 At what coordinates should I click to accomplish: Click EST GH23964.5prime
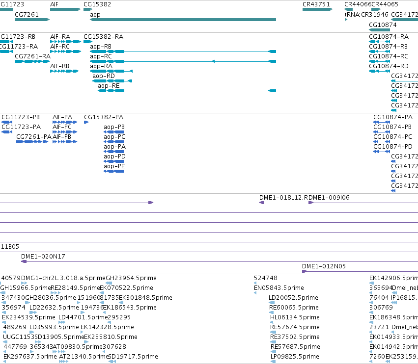109,283
